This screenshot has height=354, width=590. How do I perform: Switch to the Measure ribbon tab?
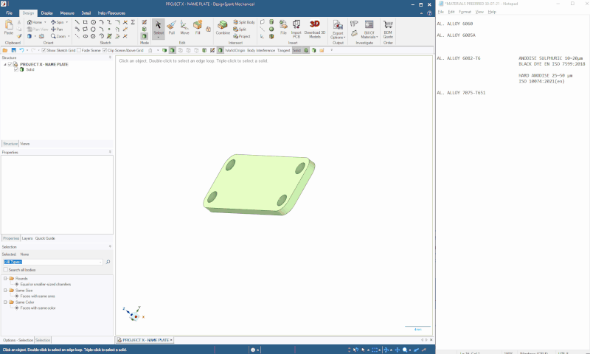tap(67, 13)
